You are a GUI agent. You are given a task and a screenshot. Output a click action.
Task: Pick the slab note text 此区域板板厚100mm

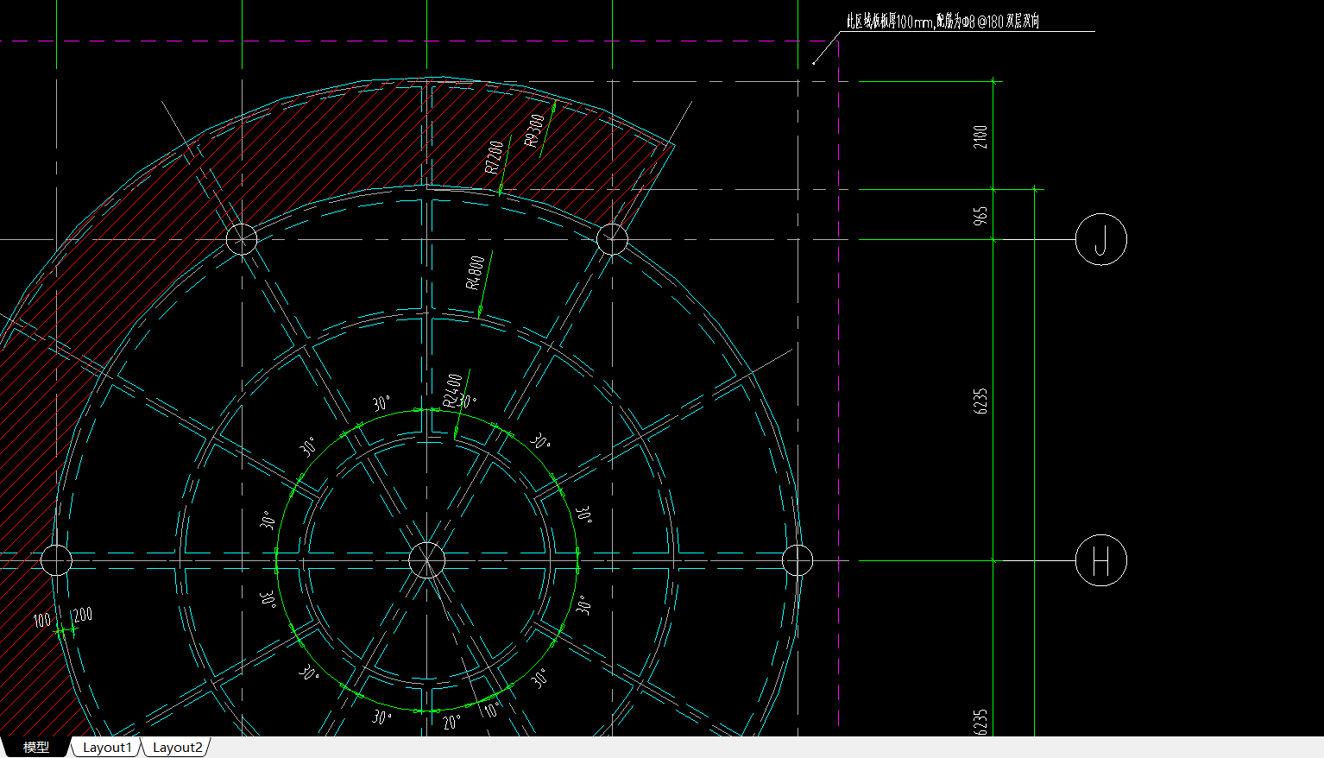890,22
